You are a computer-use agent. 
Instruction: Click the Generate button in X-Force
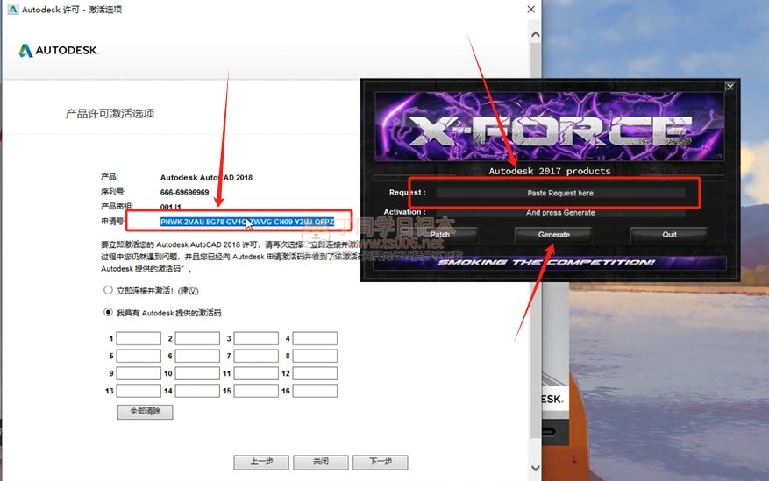553,235
